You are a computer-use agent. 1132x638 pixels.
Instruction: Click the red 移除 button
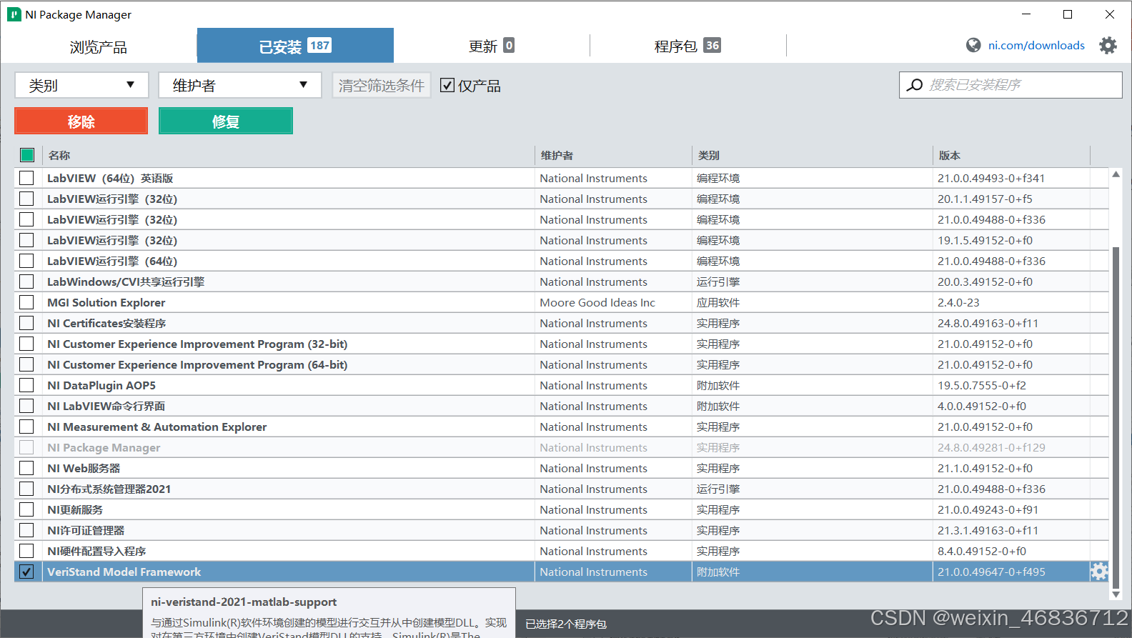[81, 121]
